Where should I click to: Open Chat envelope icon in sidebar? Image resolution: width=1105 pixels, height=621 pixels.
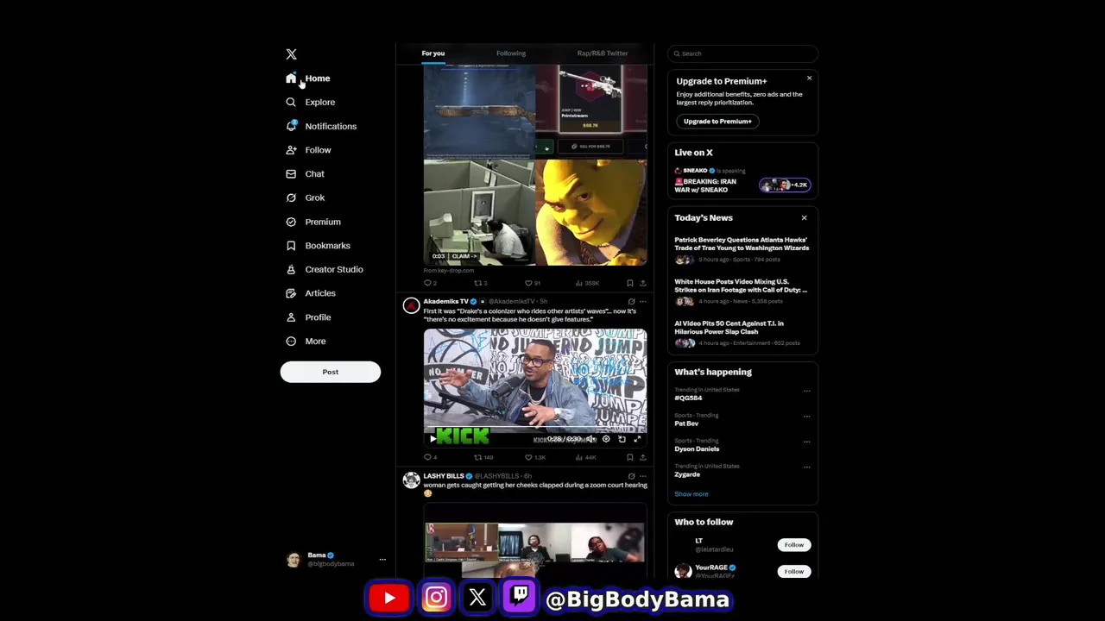[291, 173]
